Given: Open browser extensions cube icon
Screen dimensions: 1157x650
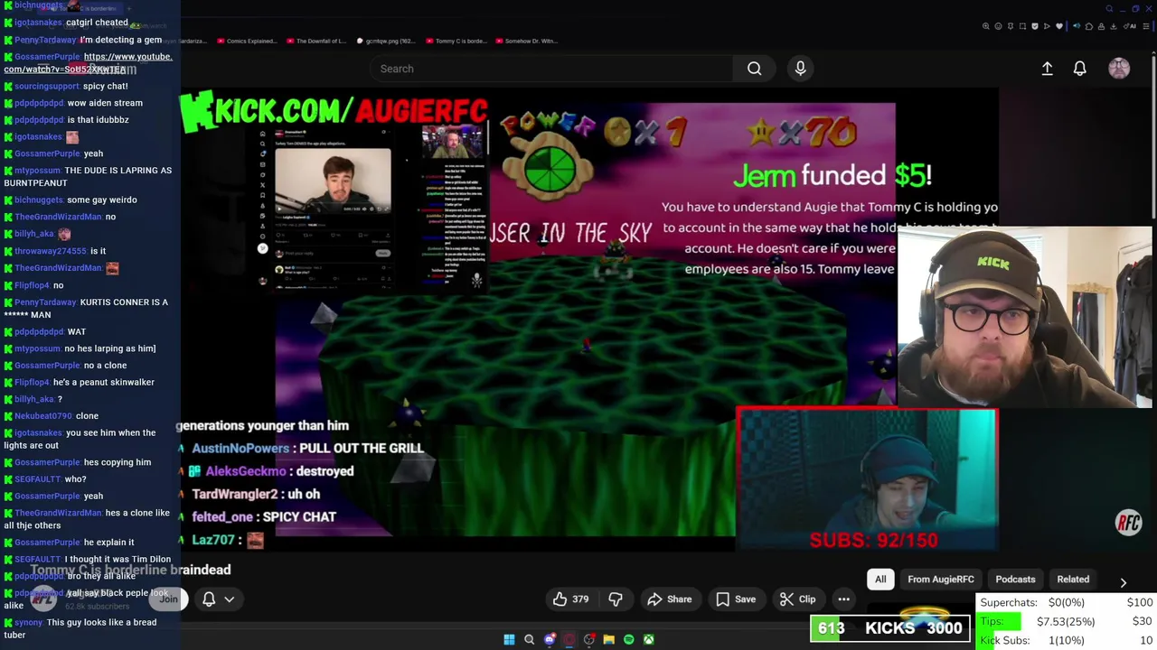Looking at the screenshot, I should [1089, 26].
